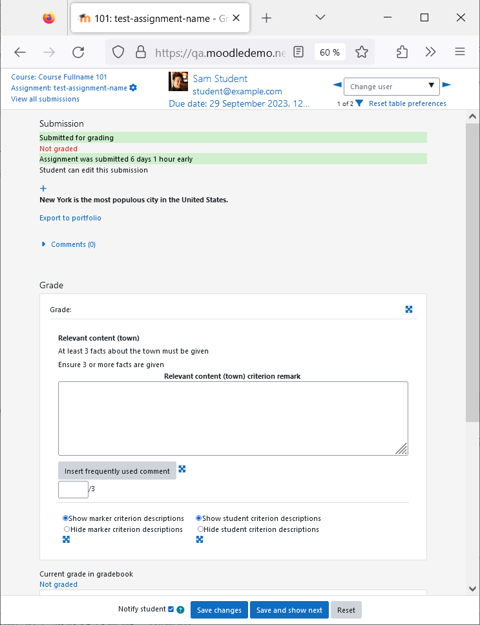Toggle reader view icon

[x=298, y=52]
